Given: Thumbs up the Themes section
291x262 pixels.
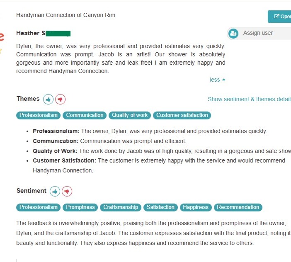Looking at the screenshot, I should point(48,99).
